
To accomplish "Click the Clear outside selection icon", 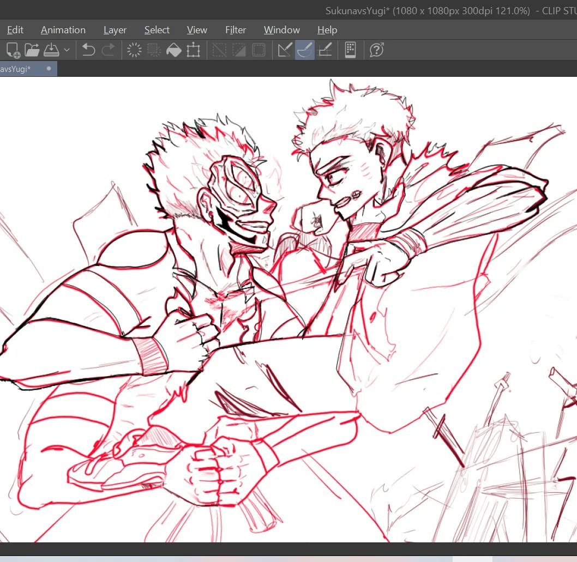I will coord(154,50).
